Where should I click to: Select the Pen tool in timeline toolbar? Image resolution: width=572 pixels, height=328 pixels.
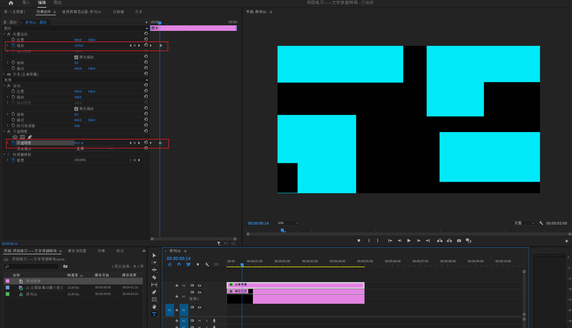154,292
